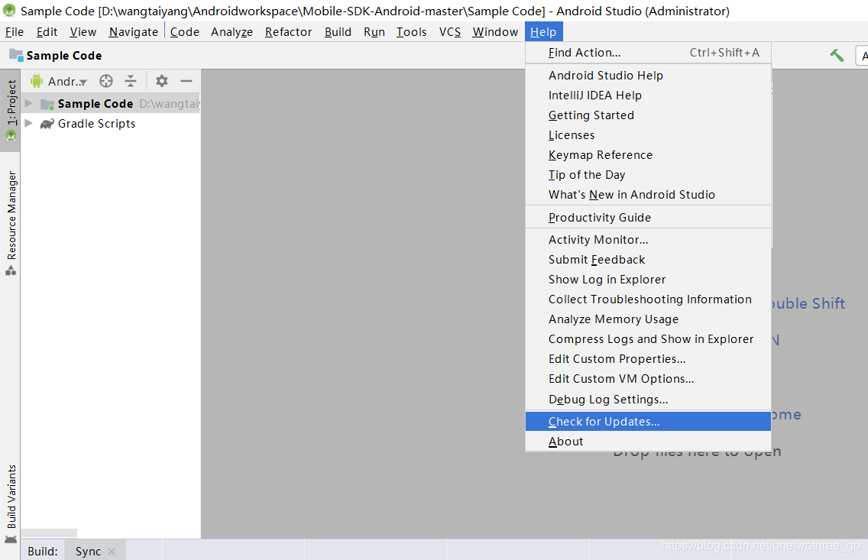Show Tip of the Day

click(x=648, y=175)
